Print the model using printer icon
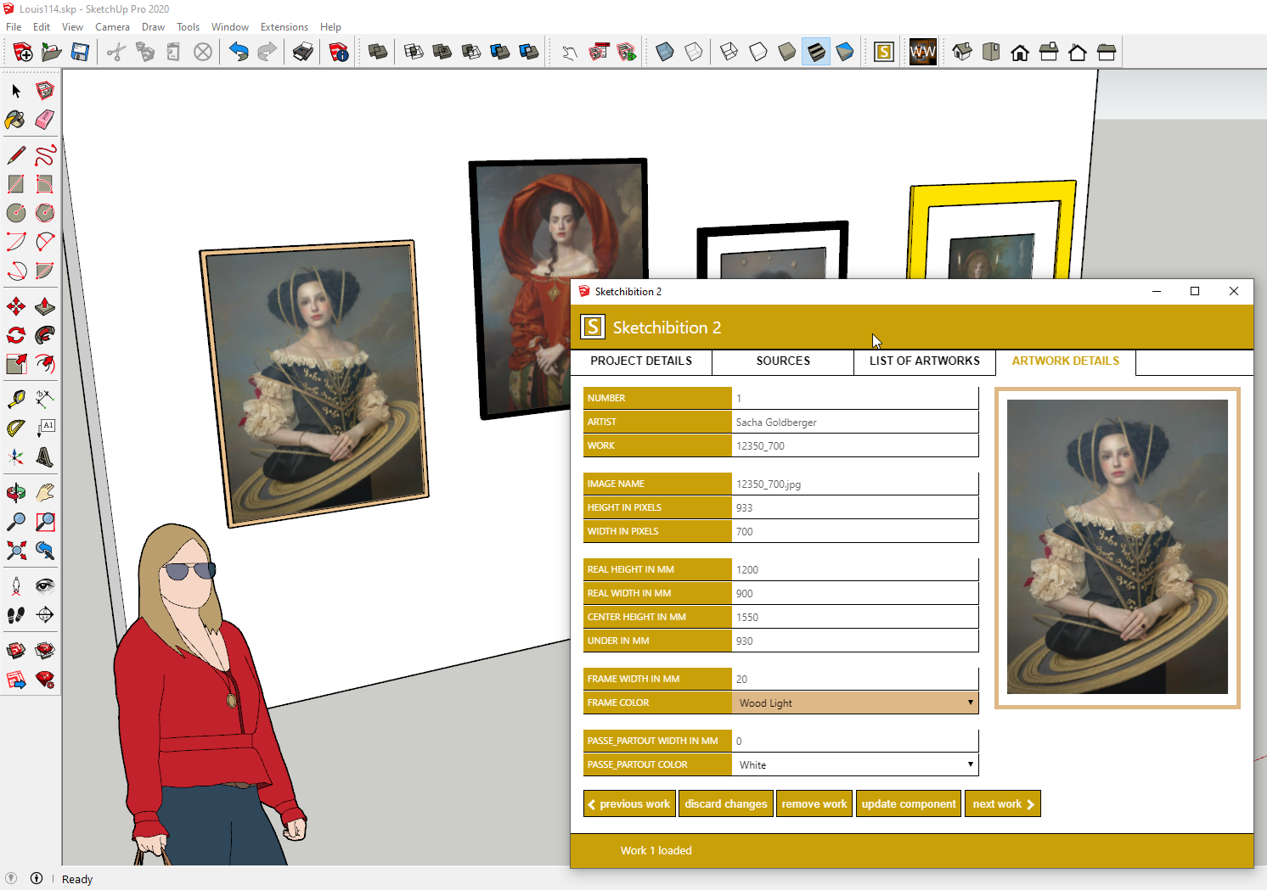 [303, 52]
